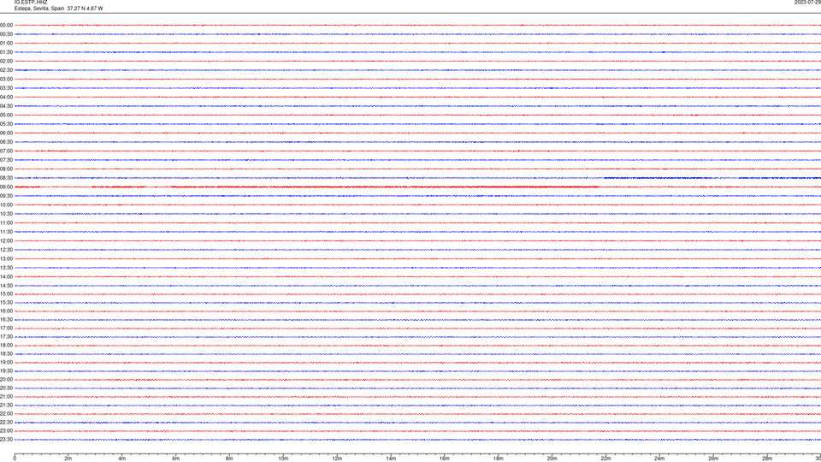Select the 09:00 time row label
Viewport: 821px width, 462px height.
(6, 187)
